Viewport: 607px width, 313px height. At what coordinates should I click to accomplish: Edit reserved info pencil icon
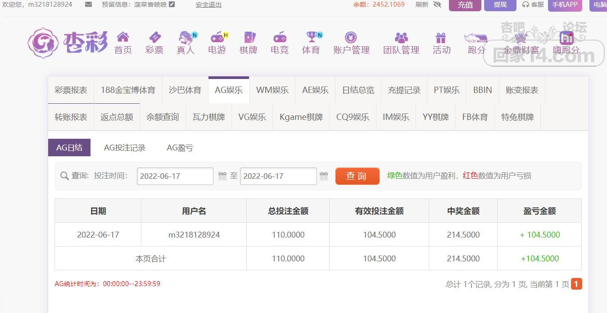tap(172, 4)
